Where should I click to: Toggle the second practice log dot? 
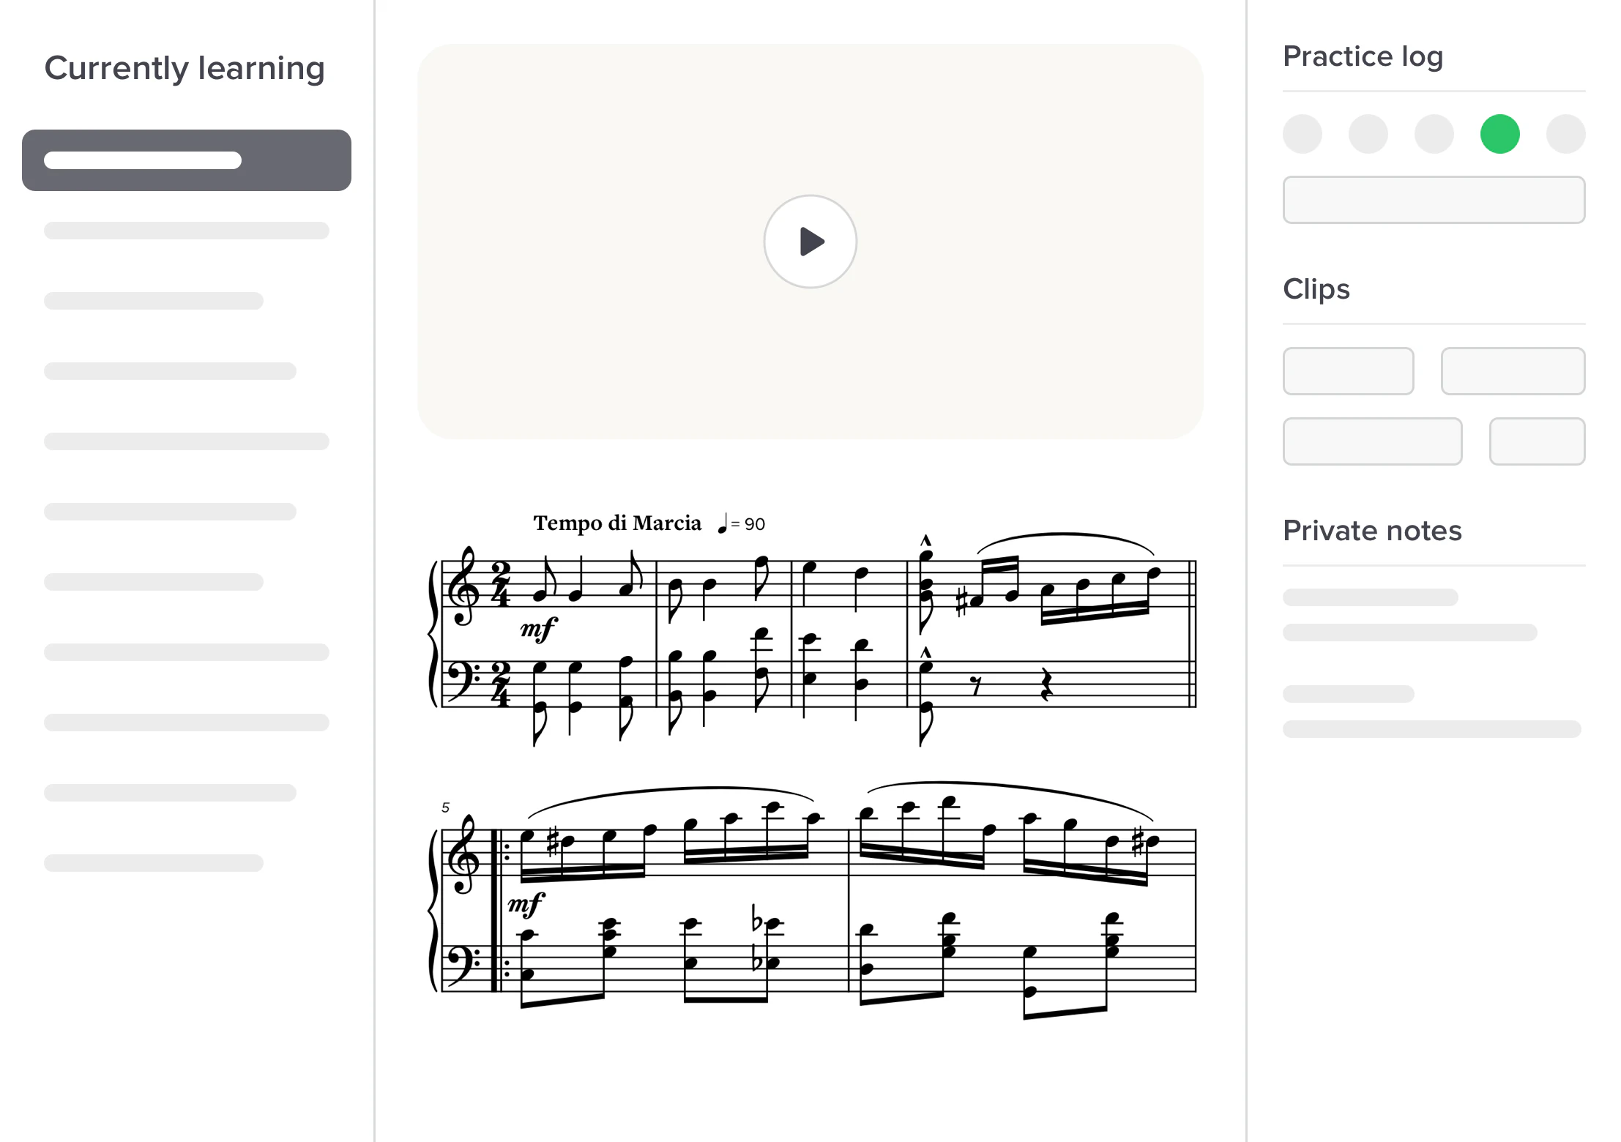[x=1368, y=135]
